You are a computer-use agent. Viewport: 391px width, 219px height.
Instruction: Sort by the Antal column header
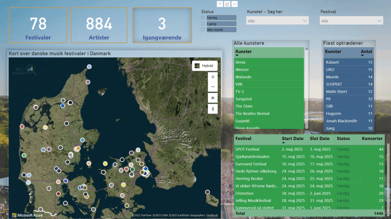click(366, 52)
